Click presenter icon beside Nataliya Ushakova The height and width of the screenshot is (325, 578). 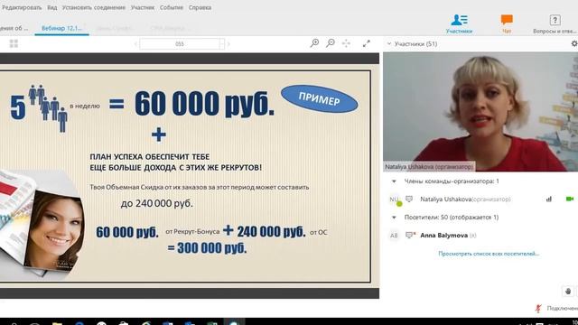click(409, 199)
